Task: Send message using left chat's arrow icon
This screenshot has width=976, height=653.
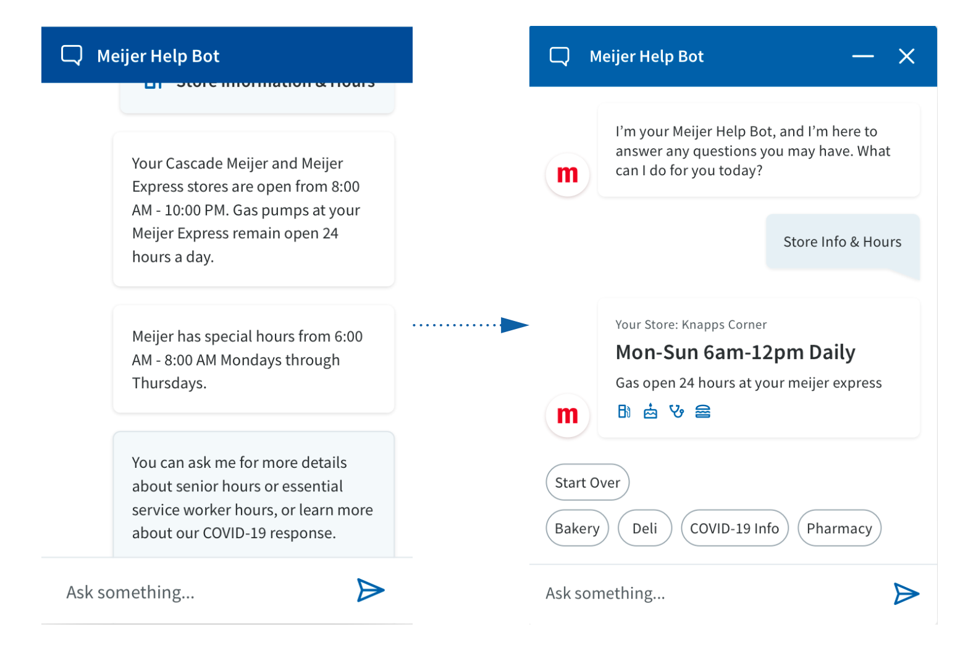Action: click(371, 591)
